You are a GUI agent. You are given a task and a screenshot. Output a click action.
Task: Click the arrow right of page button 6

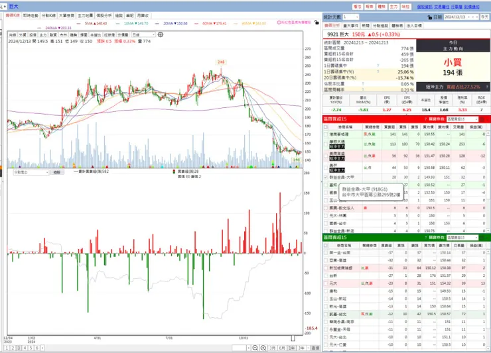point(42,348)
